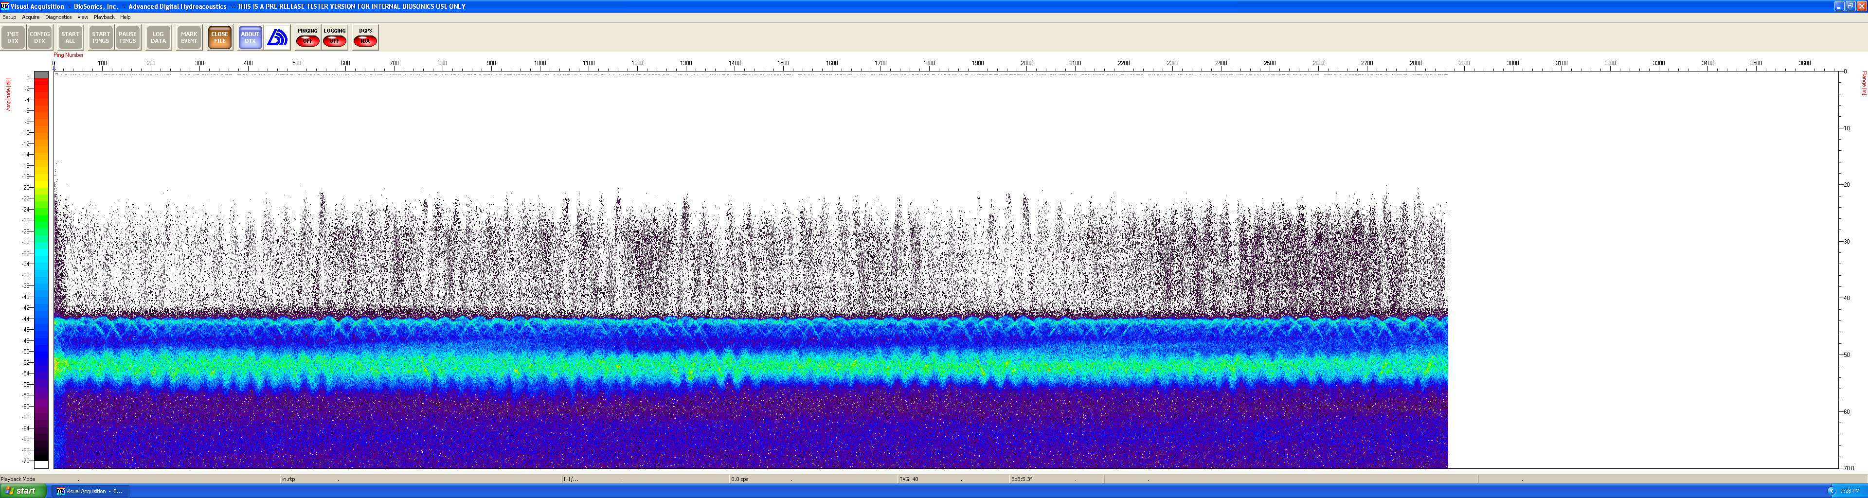Click the START PINGS toolbar button
1868x498 pixels.
(101, 38)
